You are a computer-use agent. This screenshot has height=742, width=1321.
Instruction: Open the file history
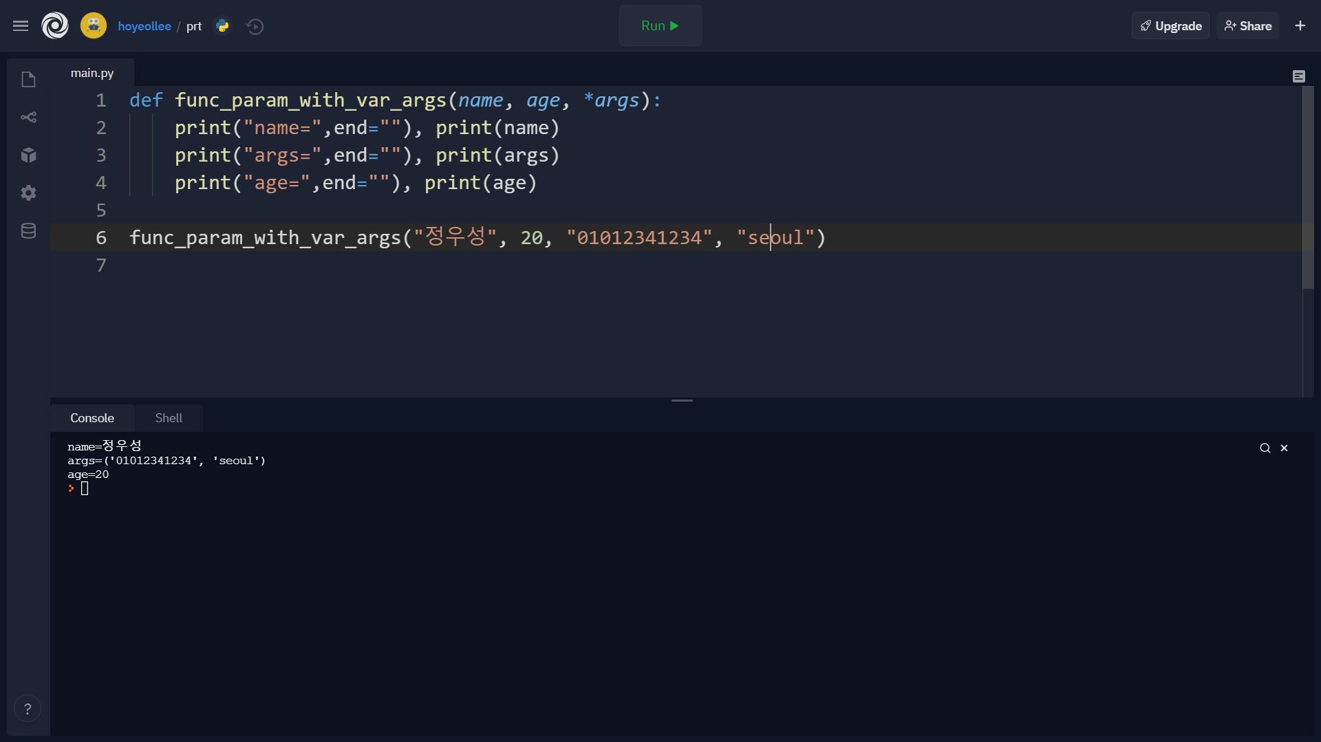255,27
